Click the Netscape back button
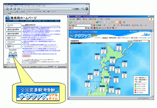 click(x=7, y=9)
